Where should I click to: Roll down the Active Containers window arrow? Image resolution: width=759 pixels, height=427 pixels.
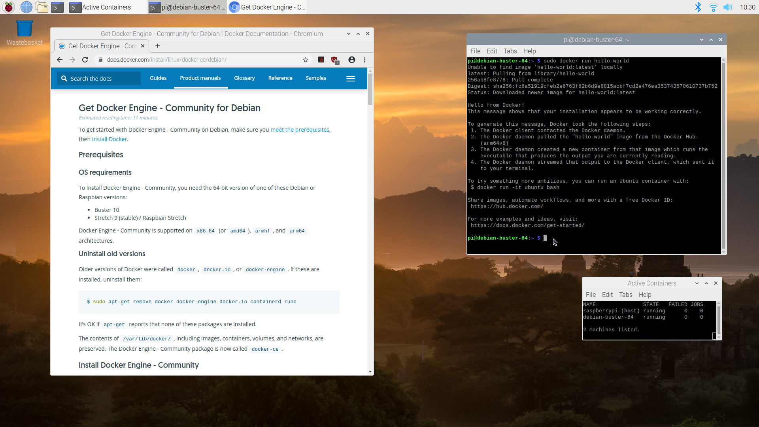(697, 283)
